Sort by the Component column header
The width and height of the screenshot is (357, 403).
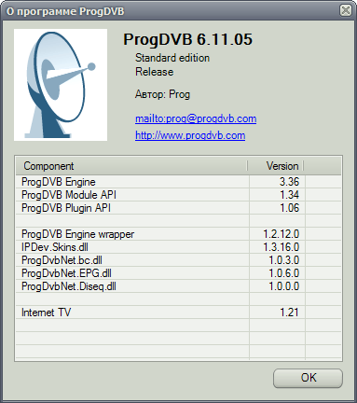[x=131, y=166]
